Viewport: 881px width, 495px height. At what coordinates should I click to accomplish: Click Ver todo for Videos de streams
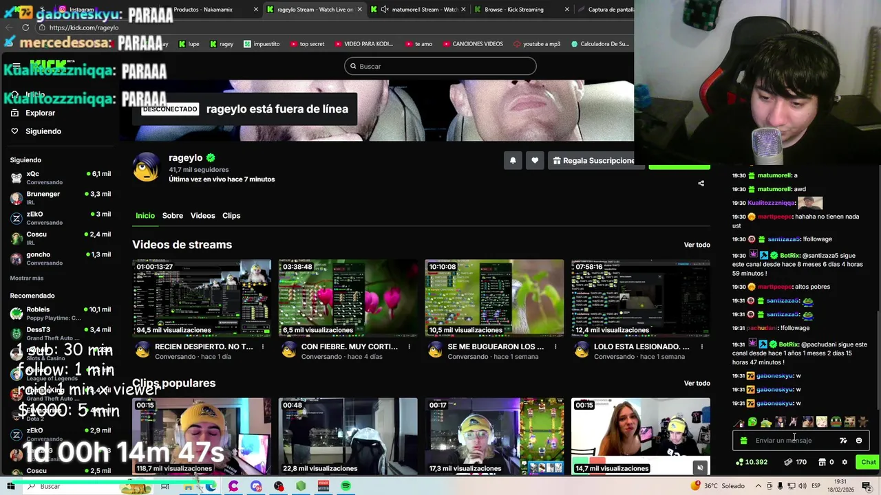[697, 245]
